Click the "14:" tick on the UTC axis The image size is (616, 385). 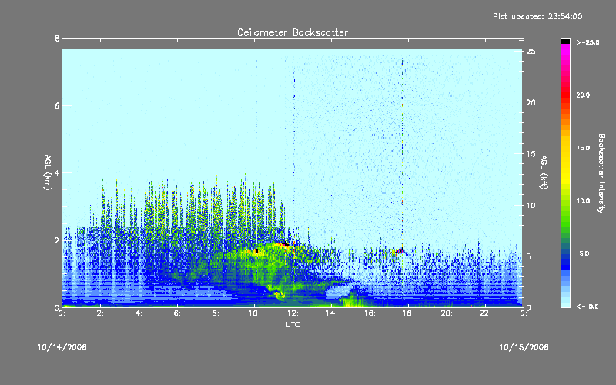point(332,313)
